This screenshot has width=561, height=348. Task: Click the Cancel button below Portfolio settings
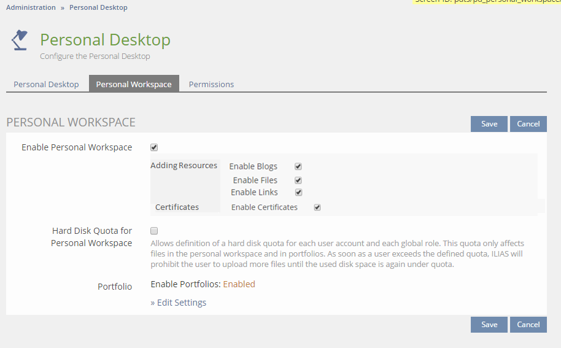528,325
